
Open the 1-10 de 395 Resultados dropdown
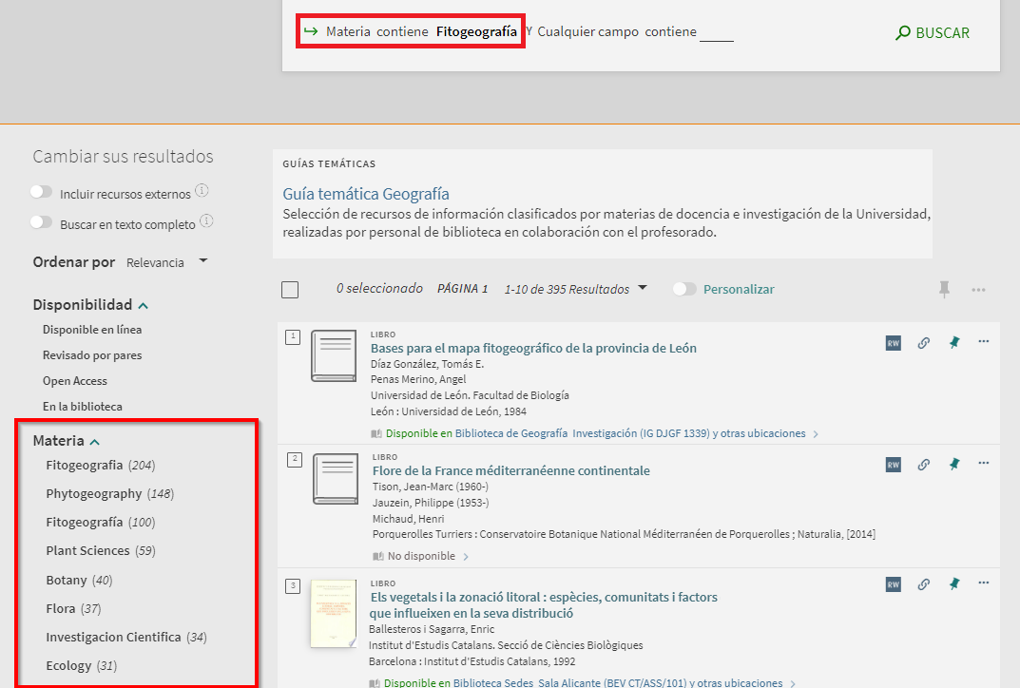click(575, 289)
